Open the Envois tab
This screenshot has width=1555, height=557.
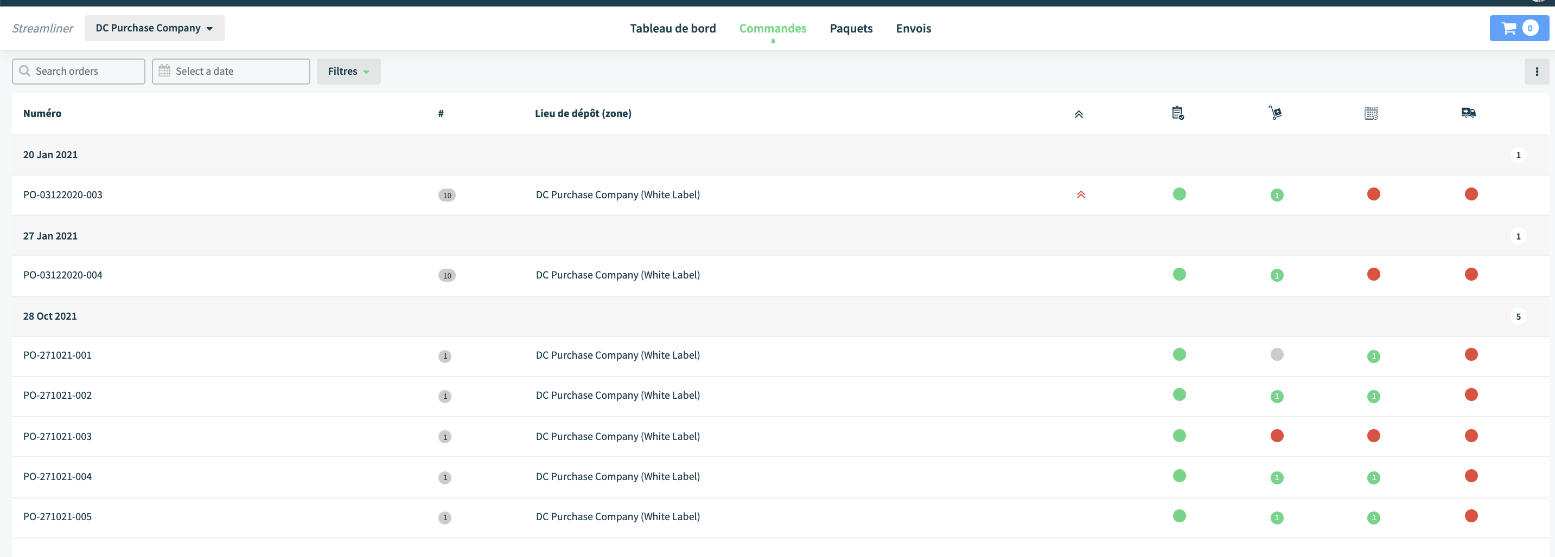(x=913, y=28)
